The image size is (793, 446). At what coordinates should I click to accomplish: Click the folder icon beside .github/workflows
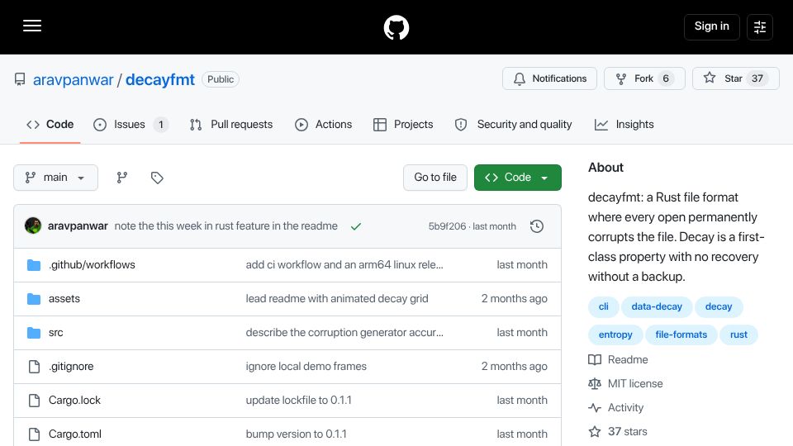pos(34,265)
